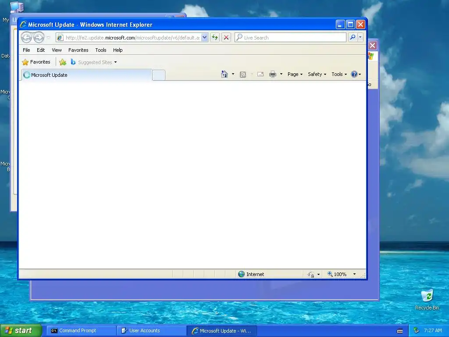Open a new blank tab

[159, 75]
